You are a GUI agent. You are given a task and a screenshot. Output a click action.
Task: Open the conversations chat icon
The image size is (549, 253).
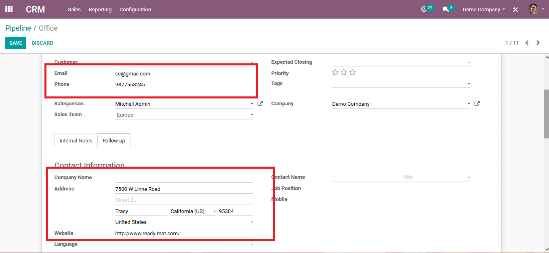pyautogui.click(x=446, y=9)
